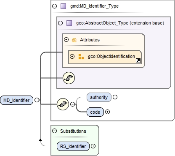Click the gco:ObjectIdentification label
The width and height of the screenshot is (175, 156).
point(111,56)
